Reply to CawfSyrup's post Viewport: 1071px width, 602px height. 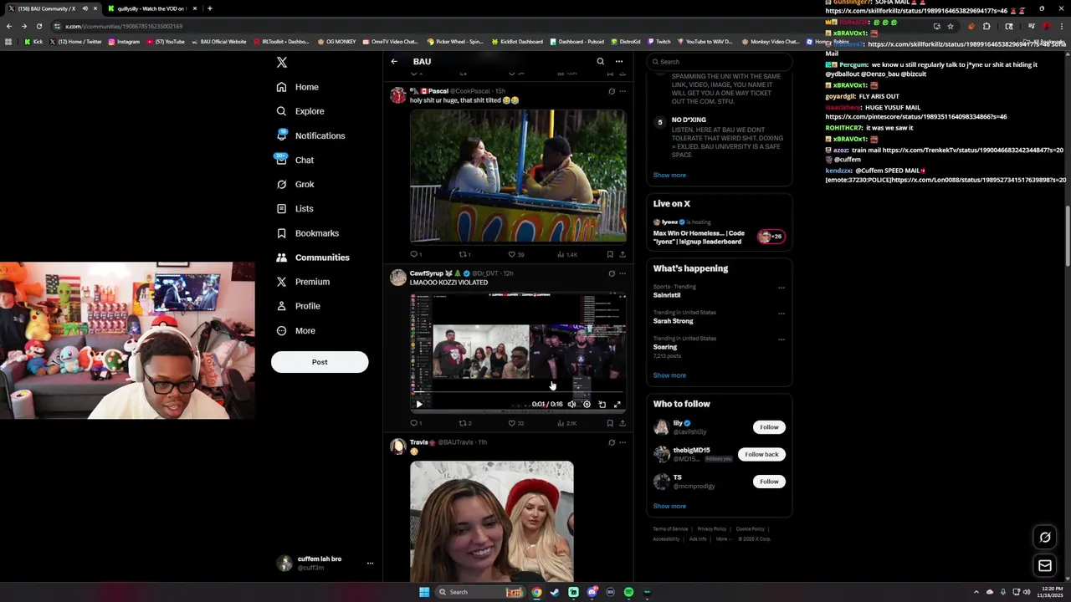(x=416, y=423)
